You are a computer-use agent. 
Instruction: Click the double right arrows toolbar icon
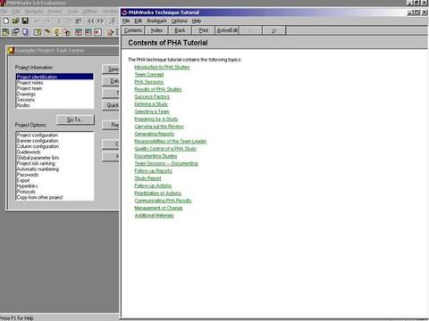(x=100, y=21)
